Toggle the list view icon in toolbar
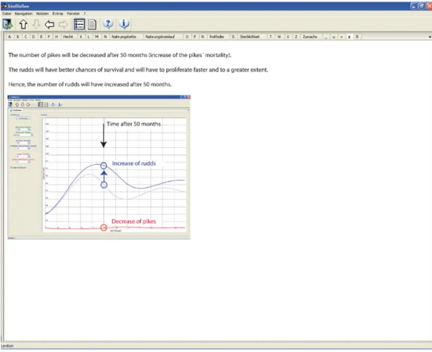This screenshot has width=432, height=352. click(79, 24)
